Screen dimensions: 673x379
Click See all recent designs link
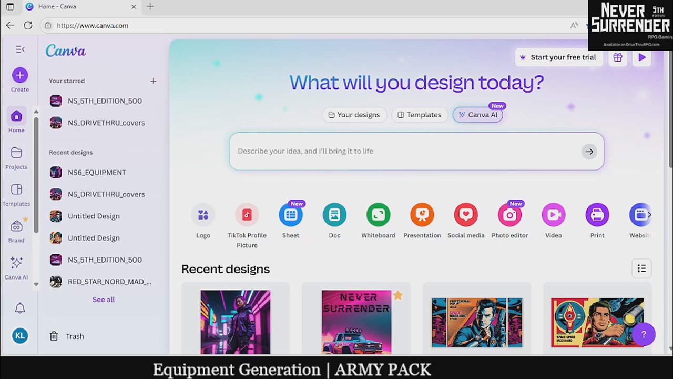point(104,300)
